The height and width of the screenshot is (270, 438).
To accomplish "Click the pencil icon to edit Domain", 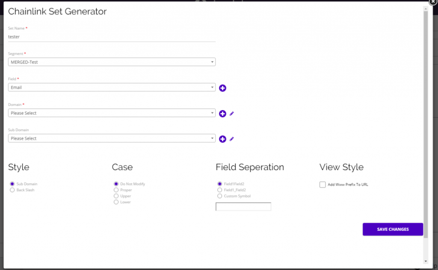I will click(x=231, y=114).
